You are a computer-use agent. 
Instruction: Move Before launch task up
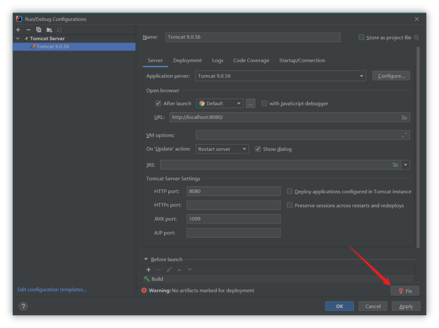point(179,270)
